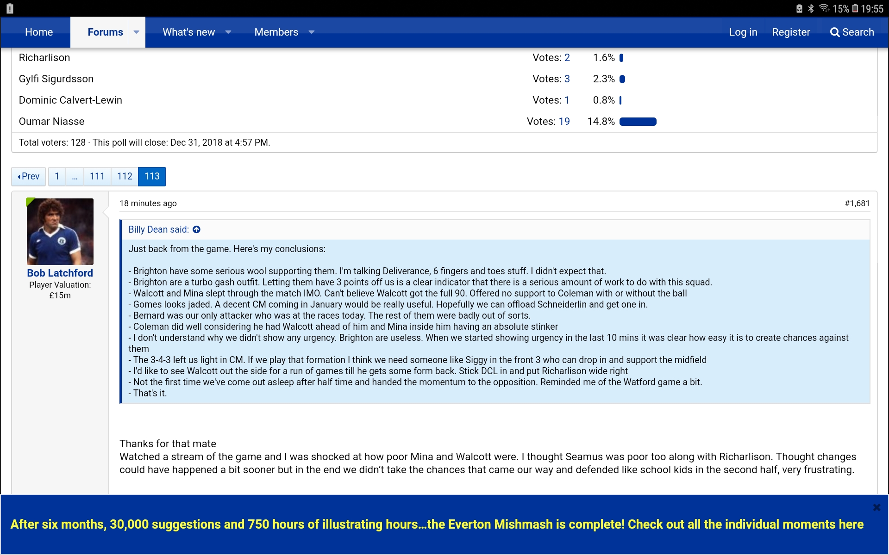889x555 pixels.
Task: Go to page 111
Action: click(97, 176)
